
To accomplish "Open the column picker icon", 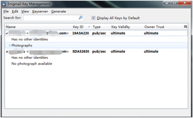I will (x=186, y=27).
